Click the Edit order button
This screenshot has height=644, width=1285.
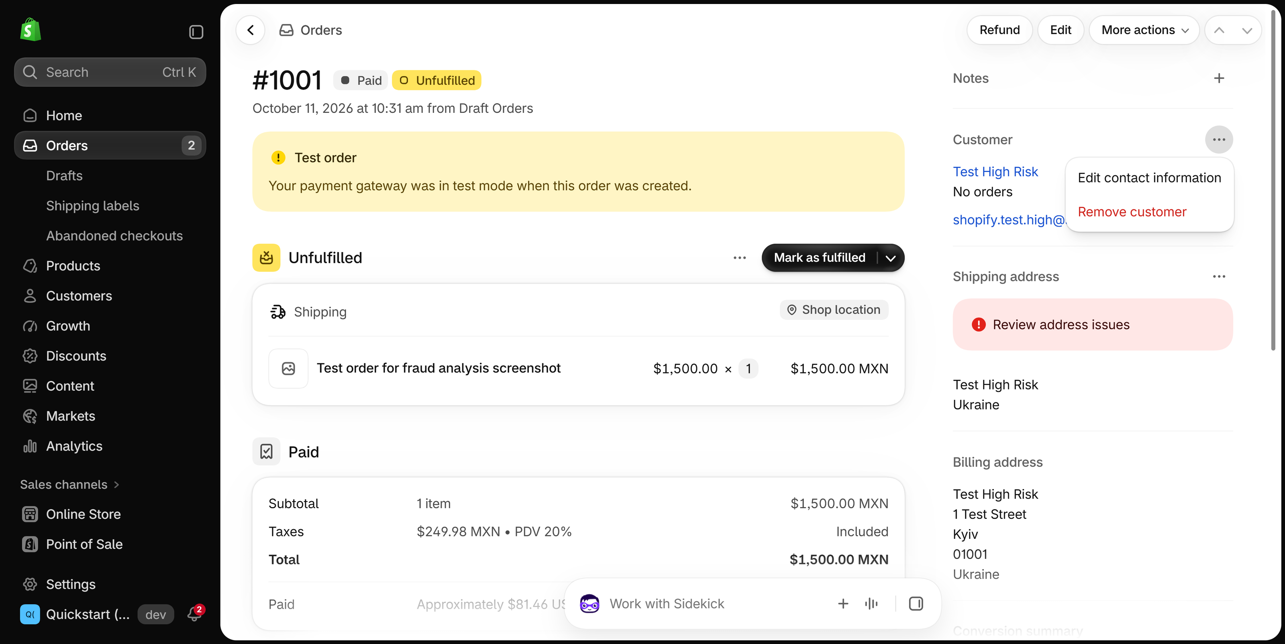tap(1061, 30)
